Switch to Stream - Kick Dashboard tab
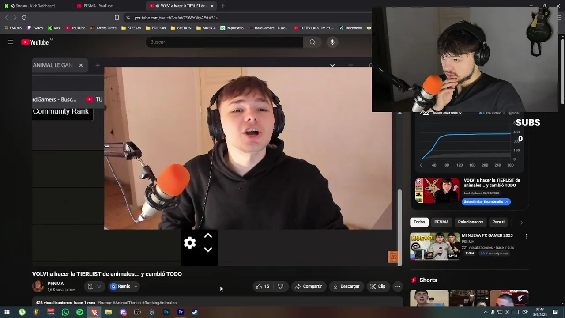 [35, 6]
